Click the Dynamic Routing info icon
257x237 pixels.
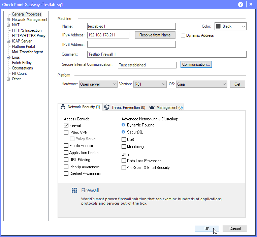click(123, 125)
